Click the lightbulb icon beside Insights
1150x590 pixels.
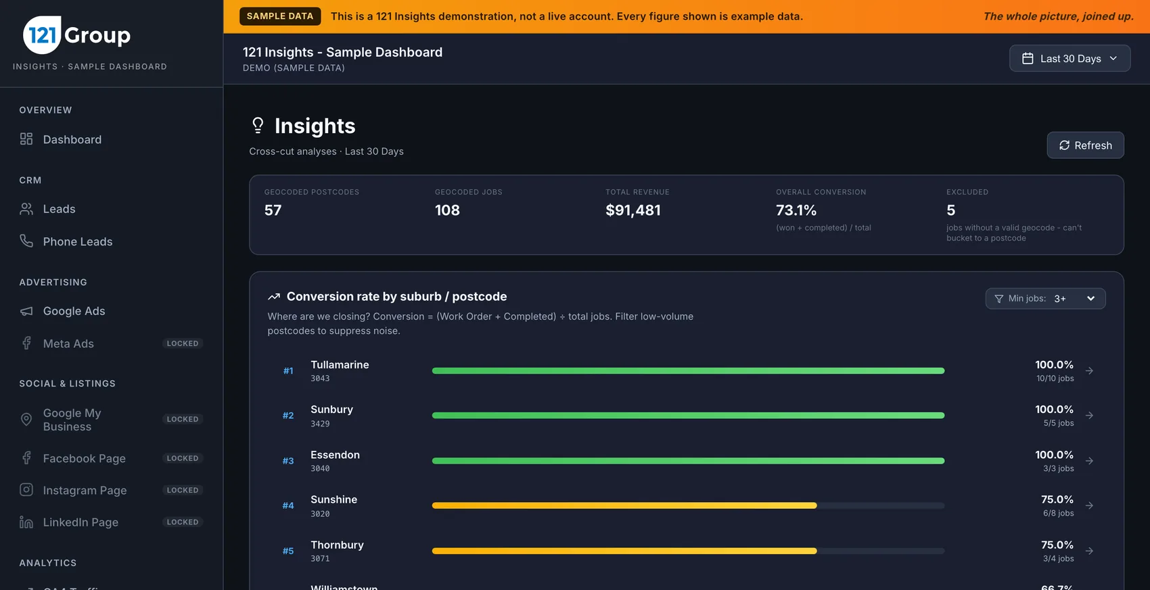coord(258,125)
